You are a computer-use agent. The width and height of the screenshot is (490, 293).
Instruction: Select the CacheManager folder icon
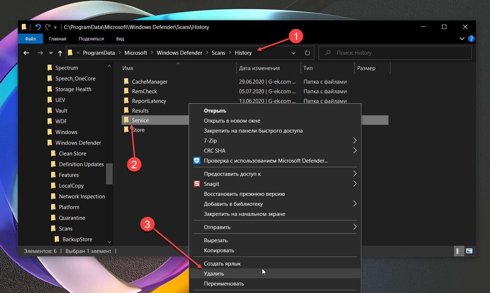(x=126, y=81)
